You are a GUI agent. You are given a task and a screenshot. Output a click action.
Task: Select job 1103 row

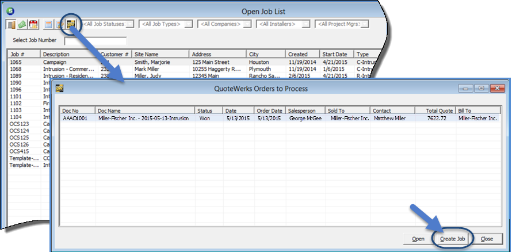click(x=29, y=110)
